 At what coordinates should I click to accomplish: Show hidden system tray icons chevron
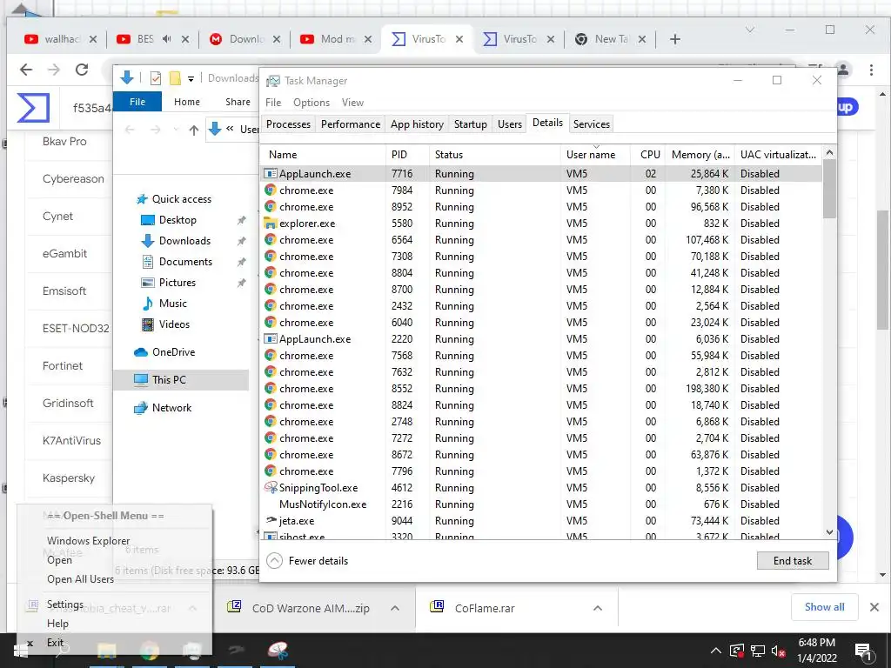715,651
